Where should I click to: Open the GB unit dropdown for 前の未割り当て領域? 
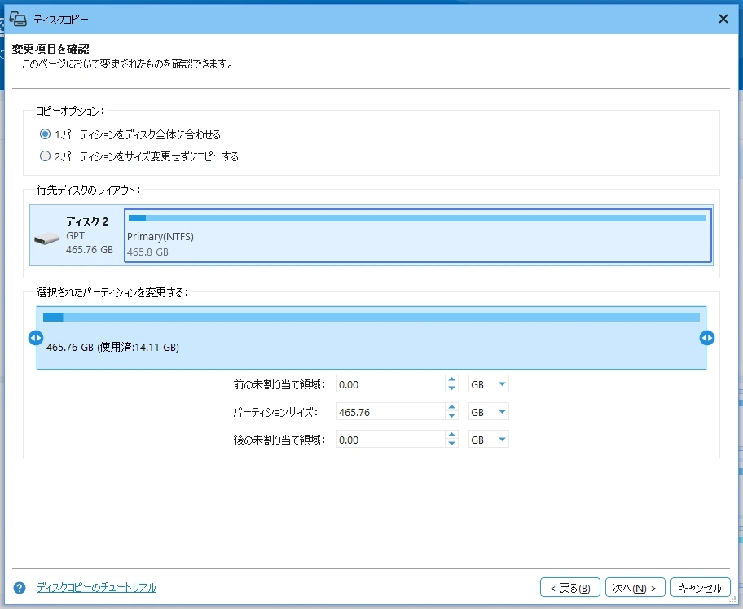(489, 384)
